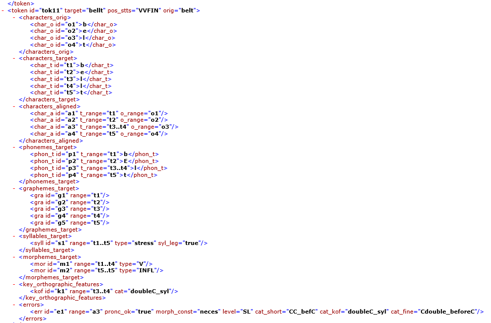This screenshot has width=491, height=323.
Task: Collapse the graphemes_target node
Action: coord(14,189)
